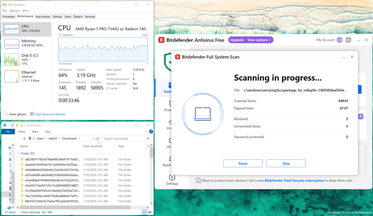This screenshot has width=373, height=216.
Task: Open Protection shield in Bitdefender sidebar
Action: [x=170, y=104]
